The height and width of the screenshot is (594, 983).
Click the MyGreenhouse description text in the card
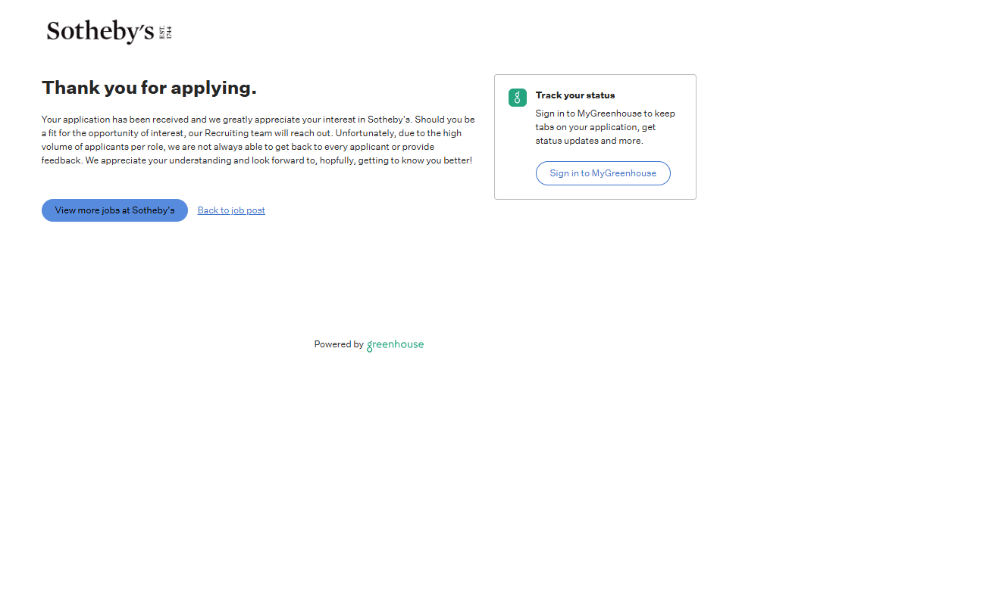click(604, 127)
